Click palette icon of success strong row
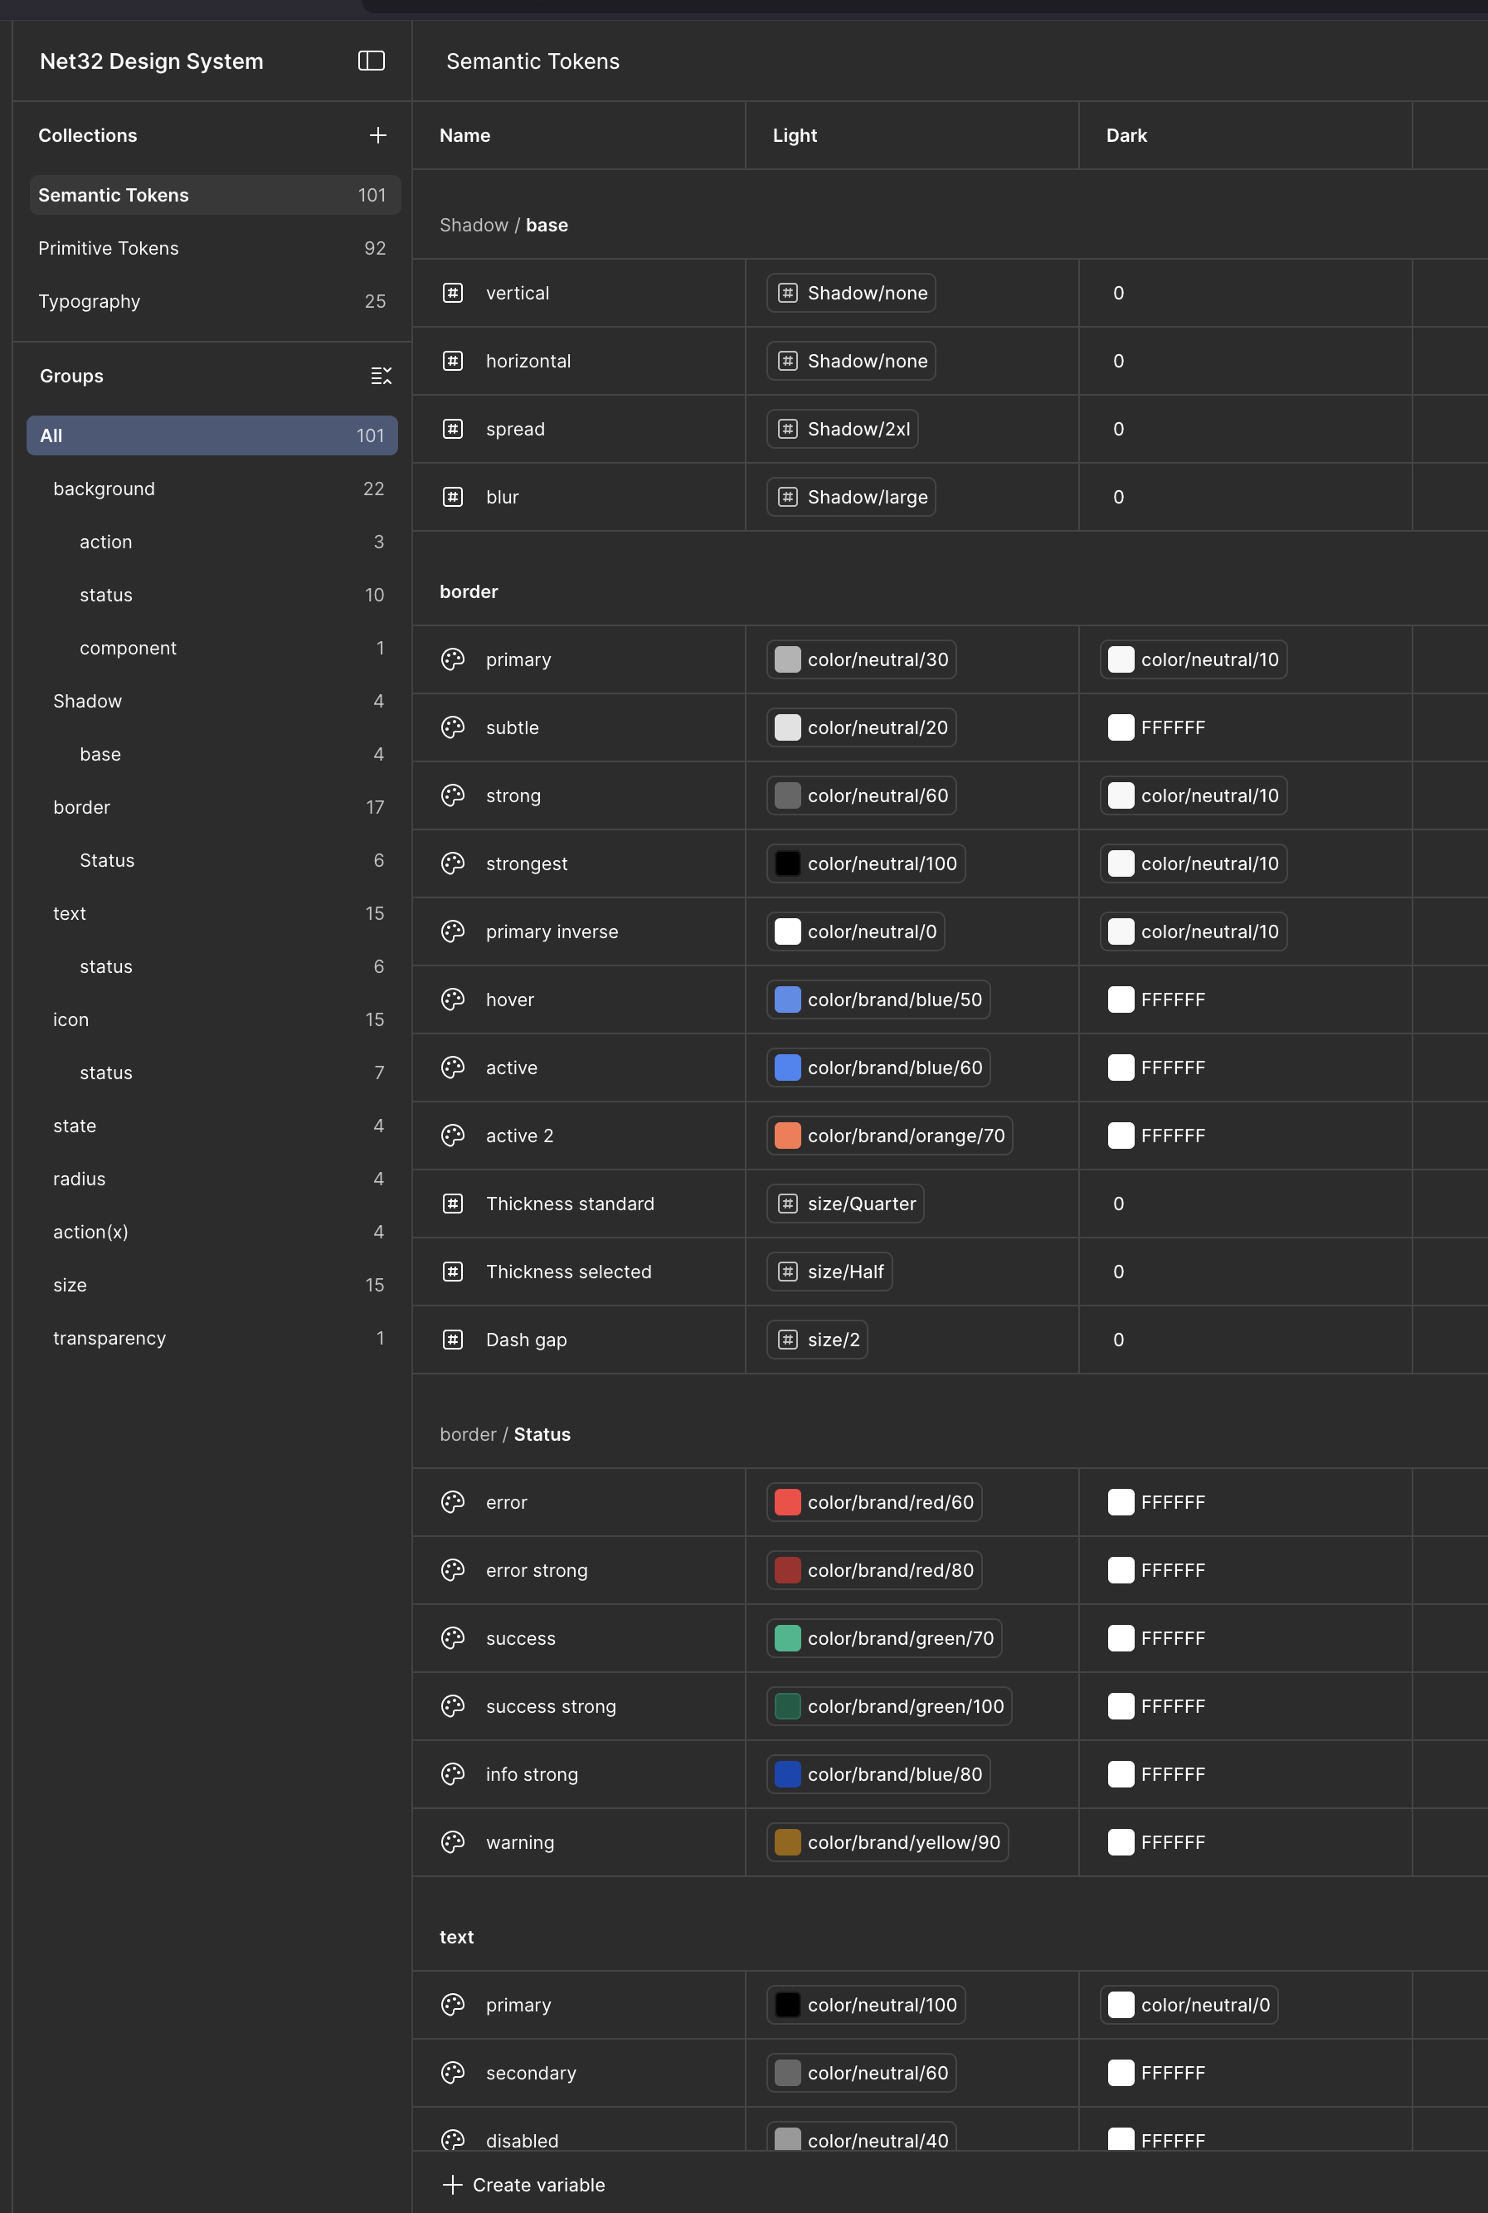 tap(453, 1706)
